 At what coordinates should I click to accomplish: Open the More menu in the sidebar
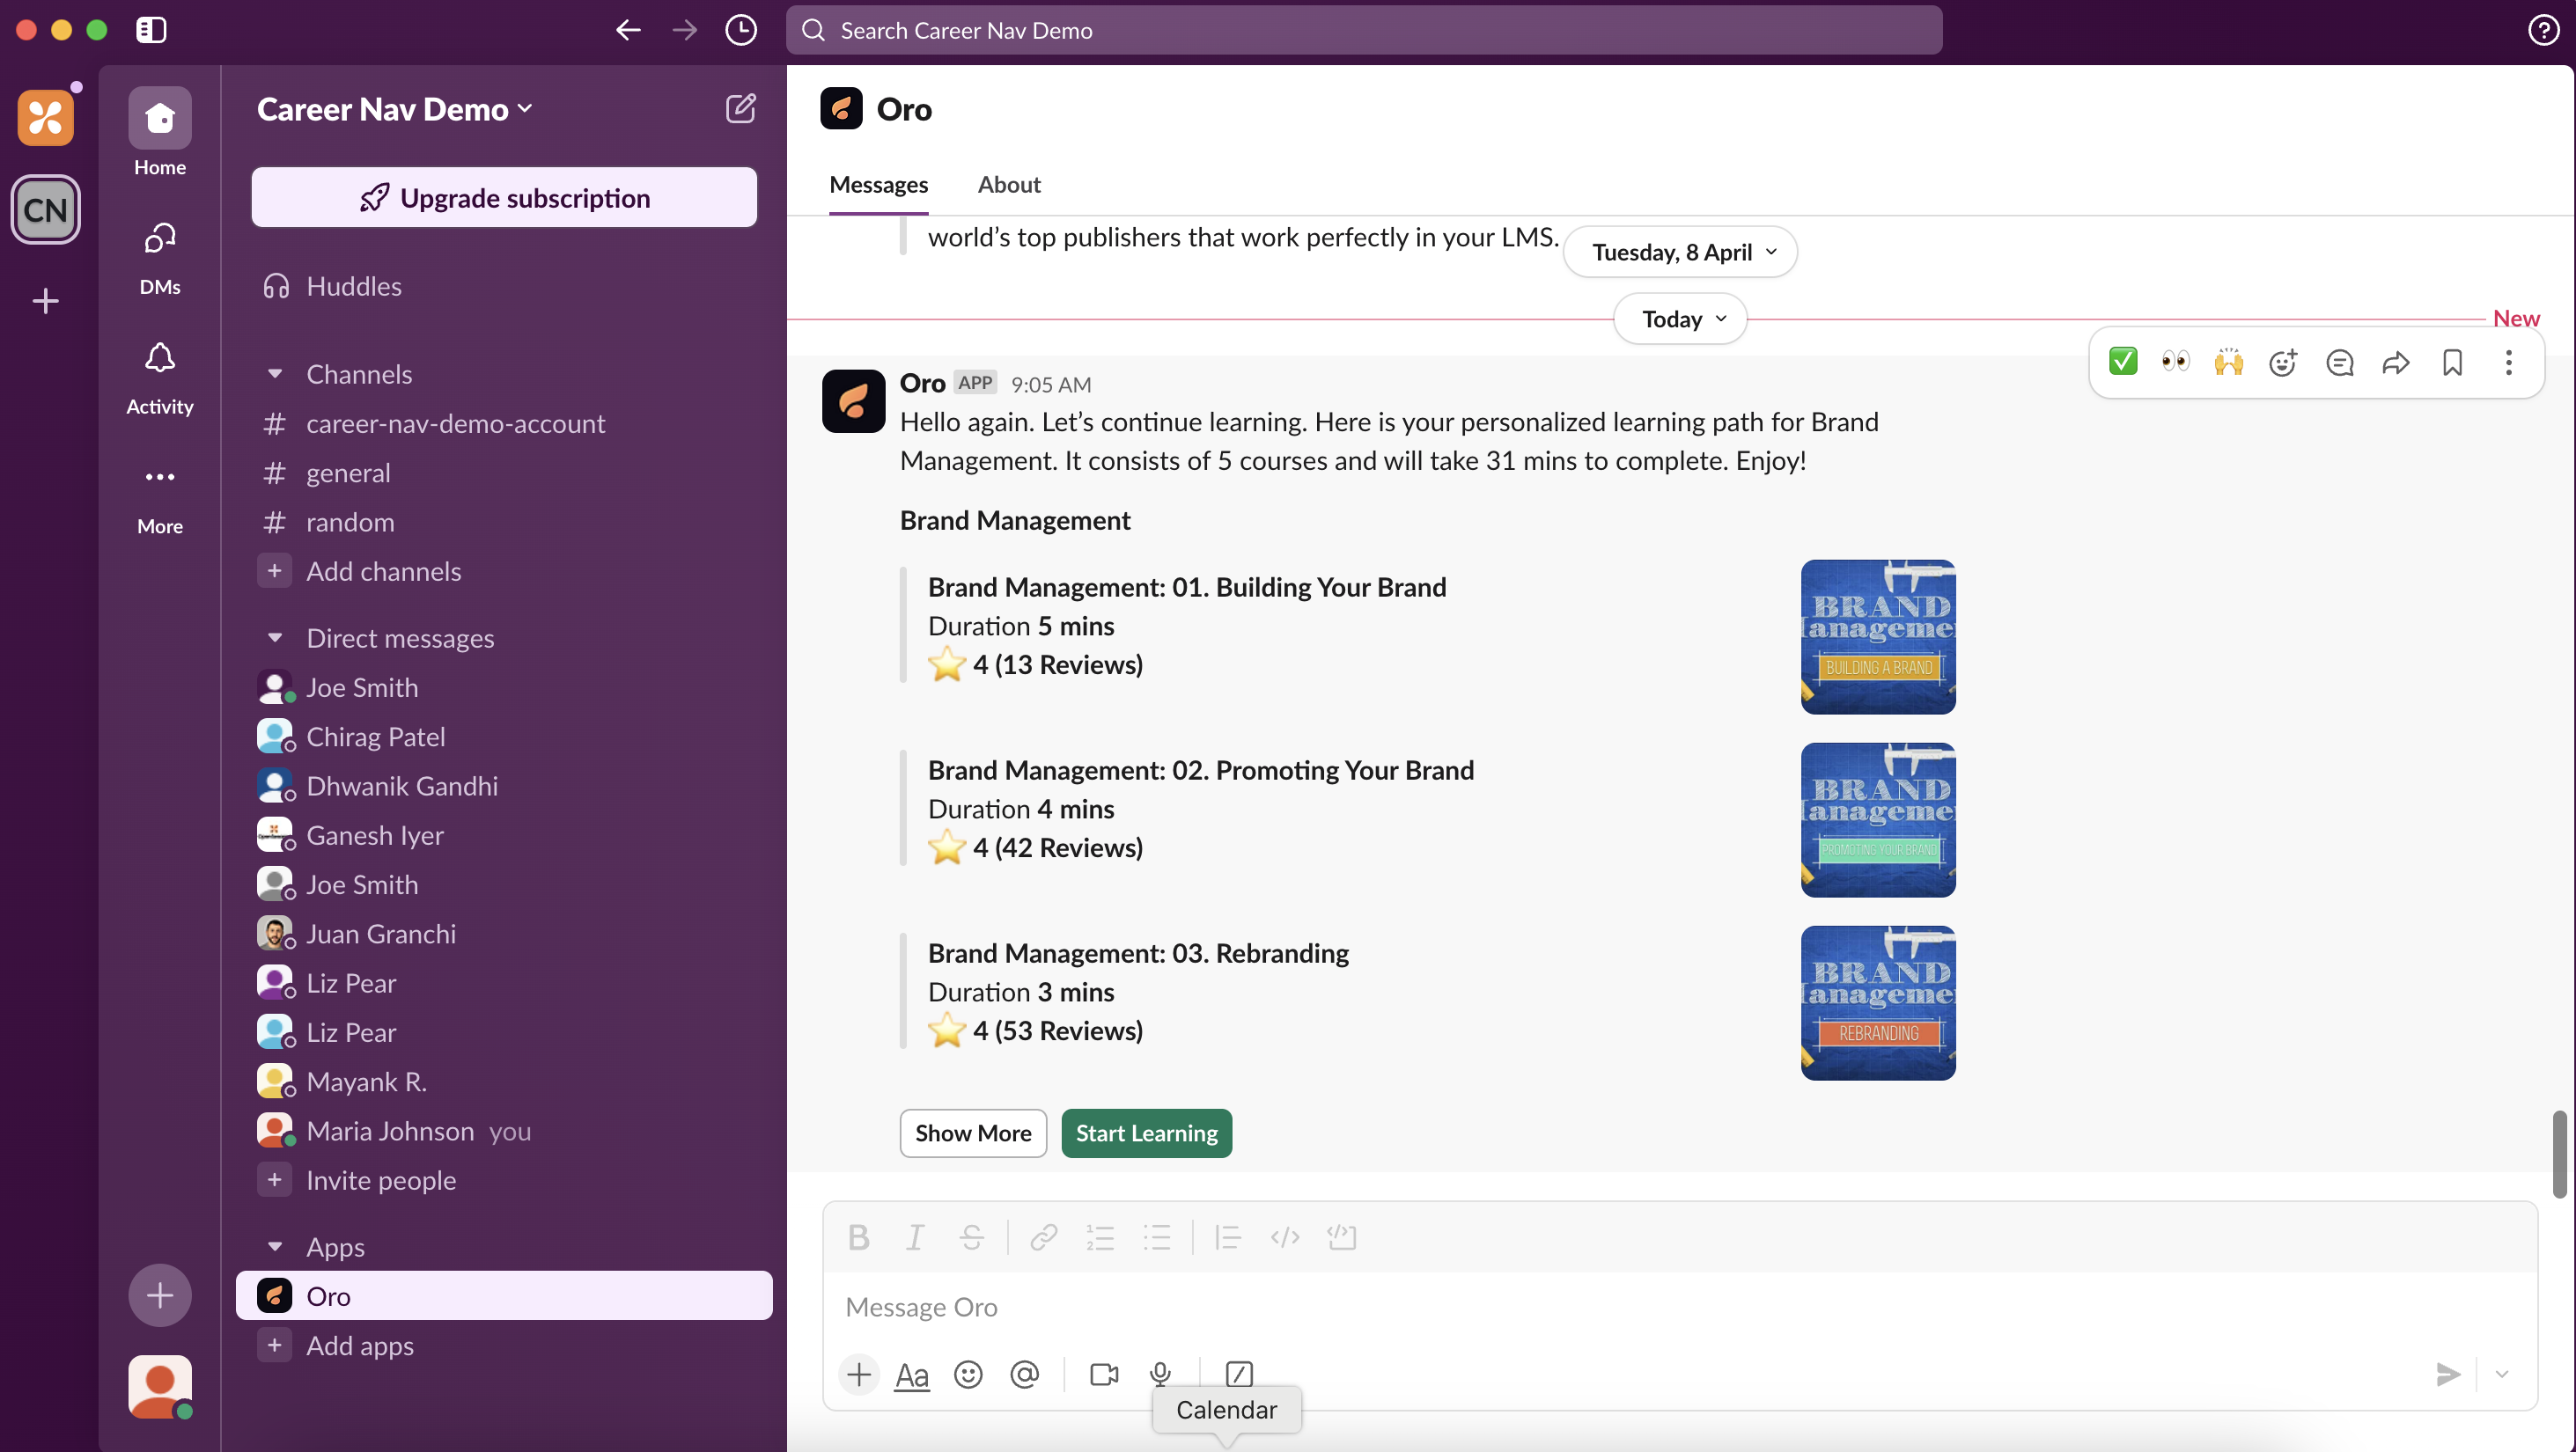pyautogui.click(x=160, y=498)
